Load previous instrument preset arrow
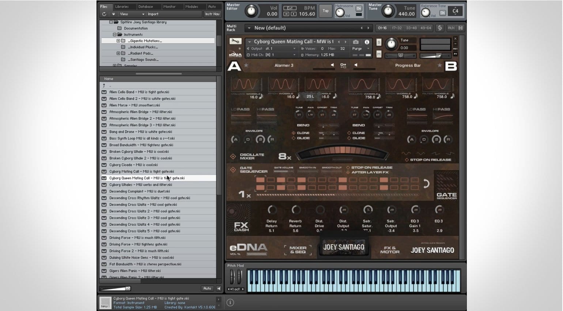Image resolution: width=563 pixels, height=311 pixels. pos(339,42)
